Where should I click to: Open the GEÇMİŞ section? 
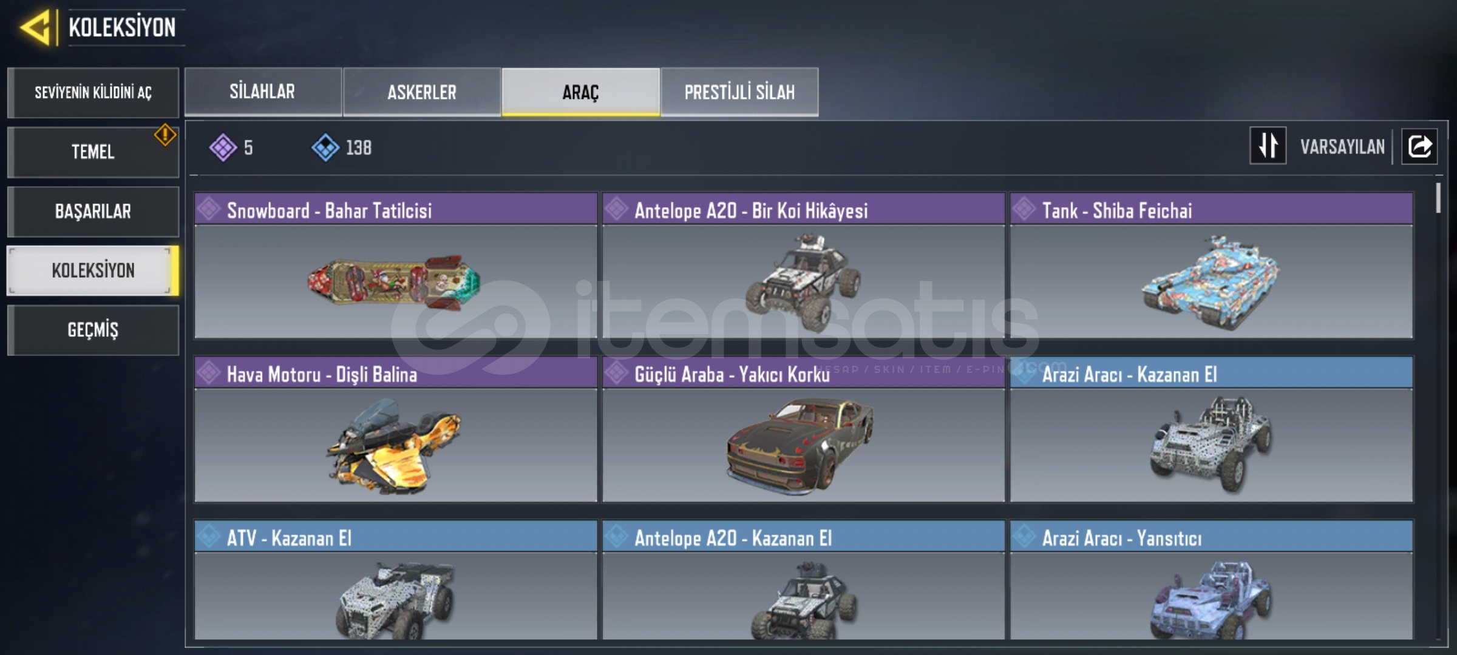93,330
